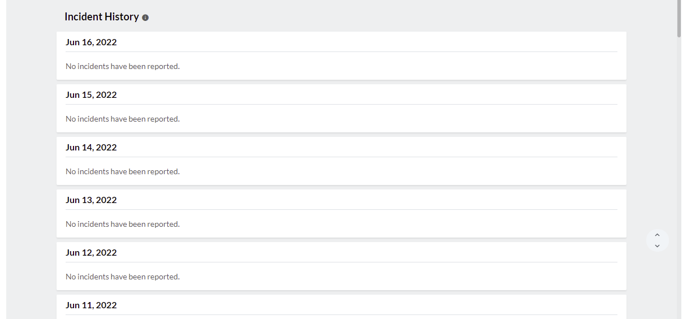The image size is (687, 319).
Task: Click the scrollbar track below the thumb
Action: pyautogui.click(x=679, y=170)
